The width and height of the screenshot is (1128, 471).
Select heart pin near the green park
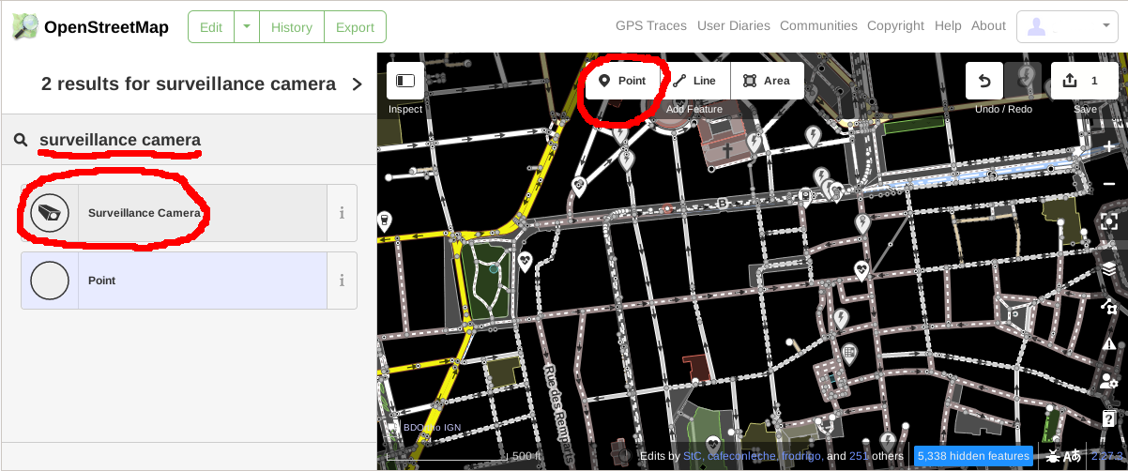pos(526,261)
